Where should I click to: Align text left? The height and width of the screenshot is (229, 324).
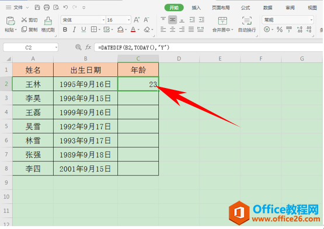[x=163, y=30]
